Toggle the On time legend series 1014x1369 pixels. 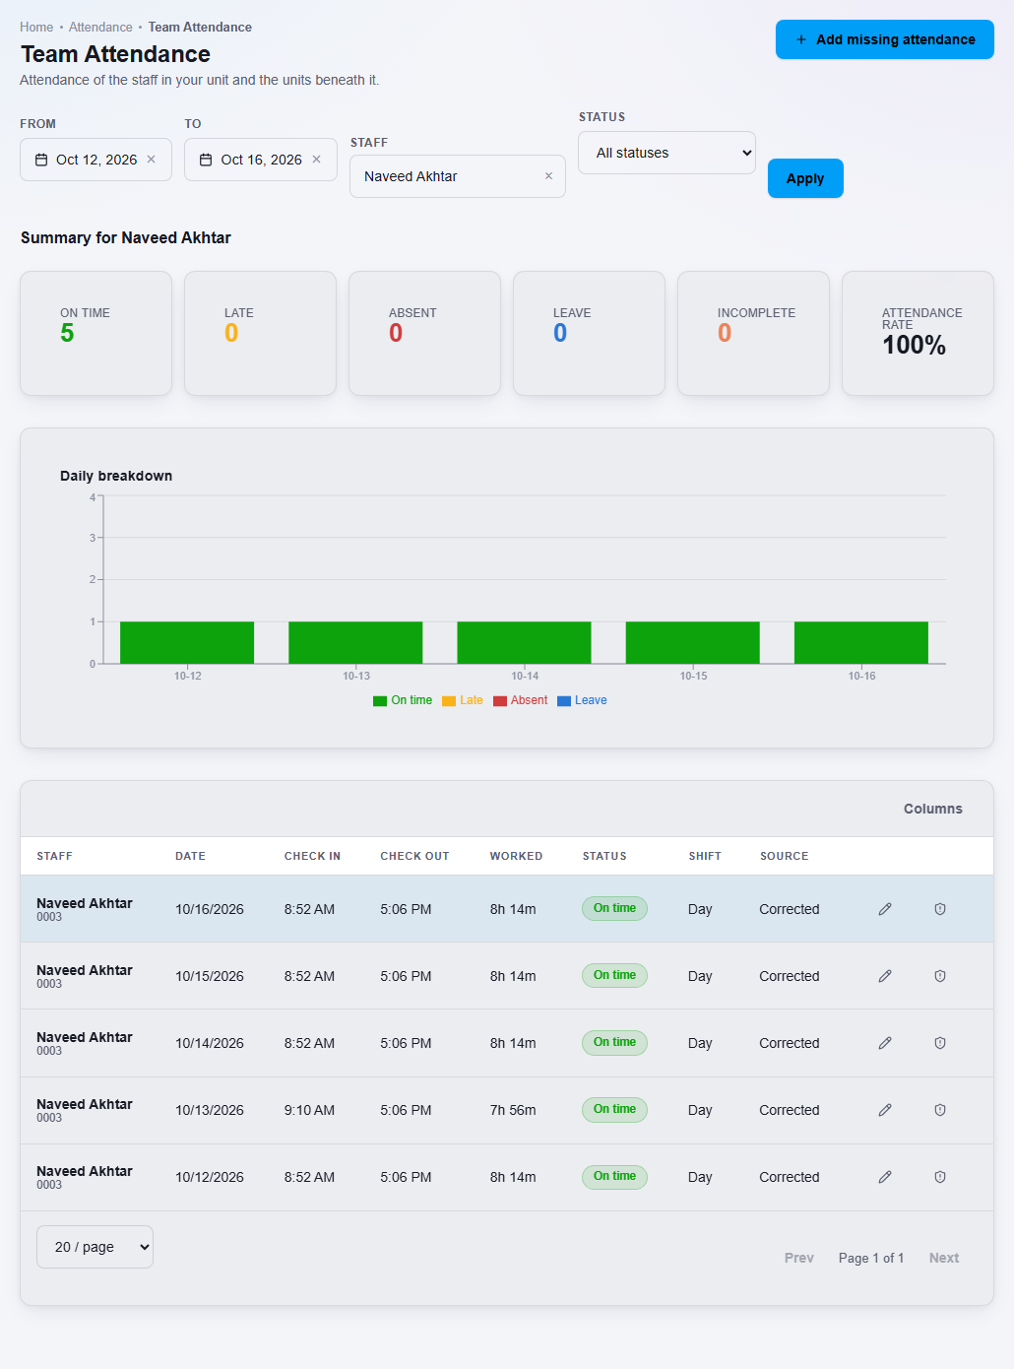pyautogui.click(x=403, y=700)
